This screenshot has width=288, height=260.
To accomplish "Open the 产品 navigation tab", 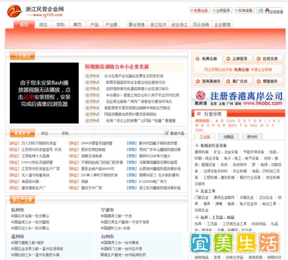I will [x=95, y=25].
